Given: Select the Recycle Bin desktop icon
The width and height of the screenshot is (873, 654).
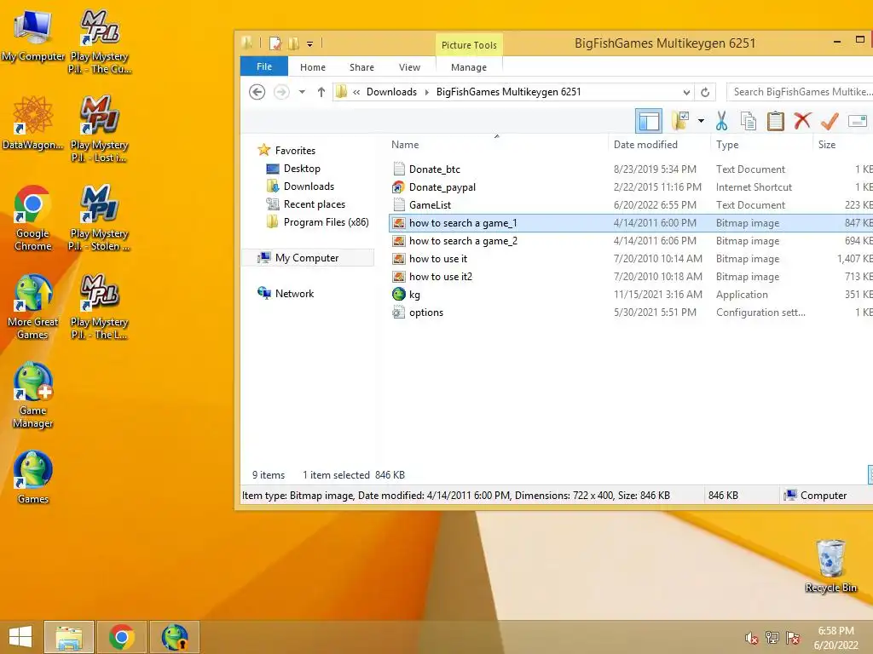Looking at the screenshot, I should coord(830,565).
